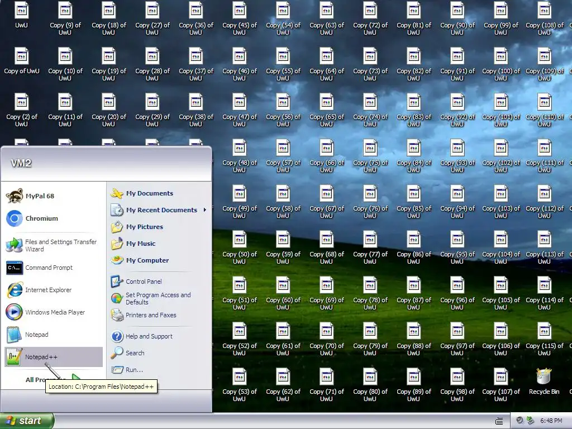This screenshot has width=572, height=429.
Task: Open My Music folder
Action: point(159,244)
